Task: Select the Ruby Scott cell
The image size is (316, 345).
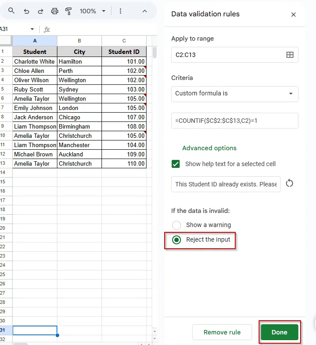Action: (x=35, y=89)
